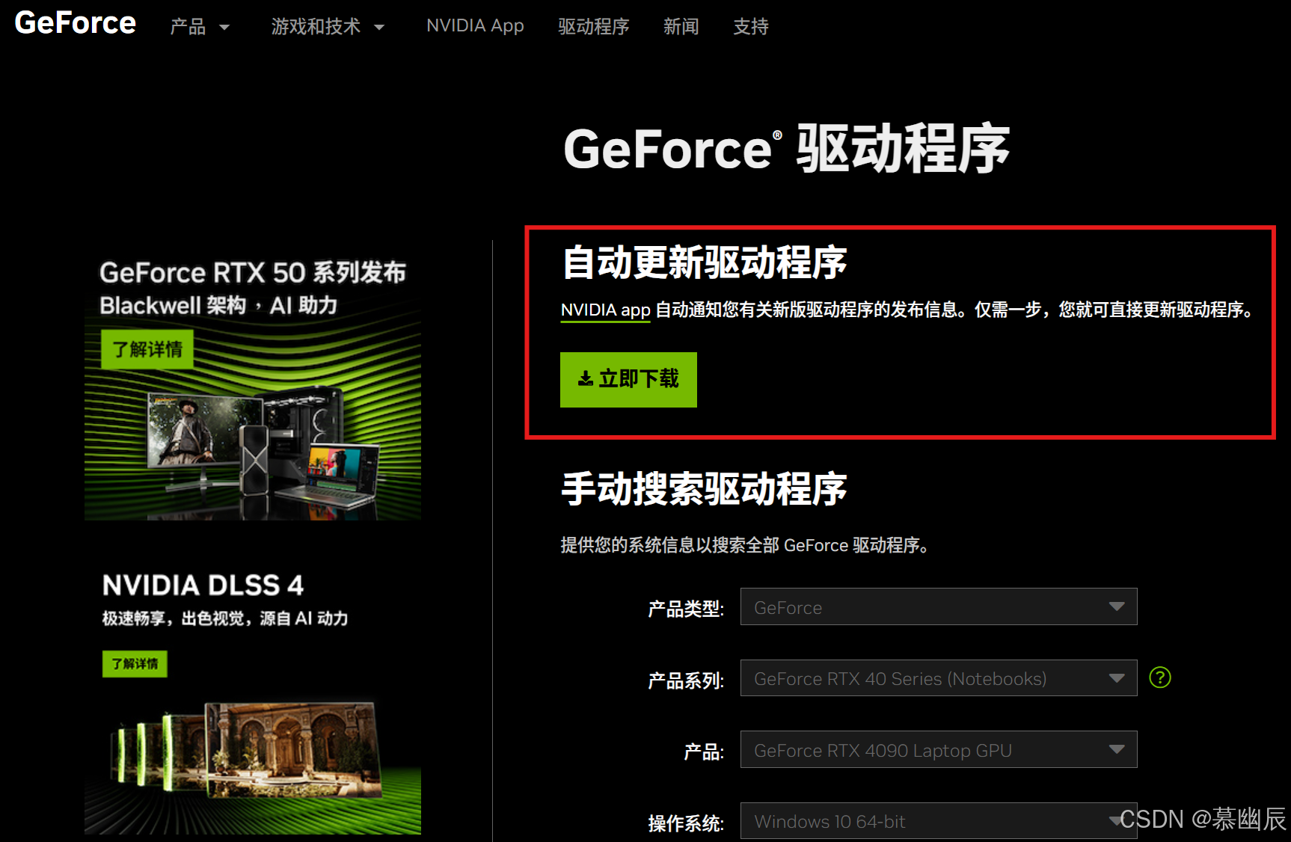Image resolution: width=1291 pixels, height=842 pixels.
Task: Click the GeForce 驱动程序 page heading
Action: (787, 149)
